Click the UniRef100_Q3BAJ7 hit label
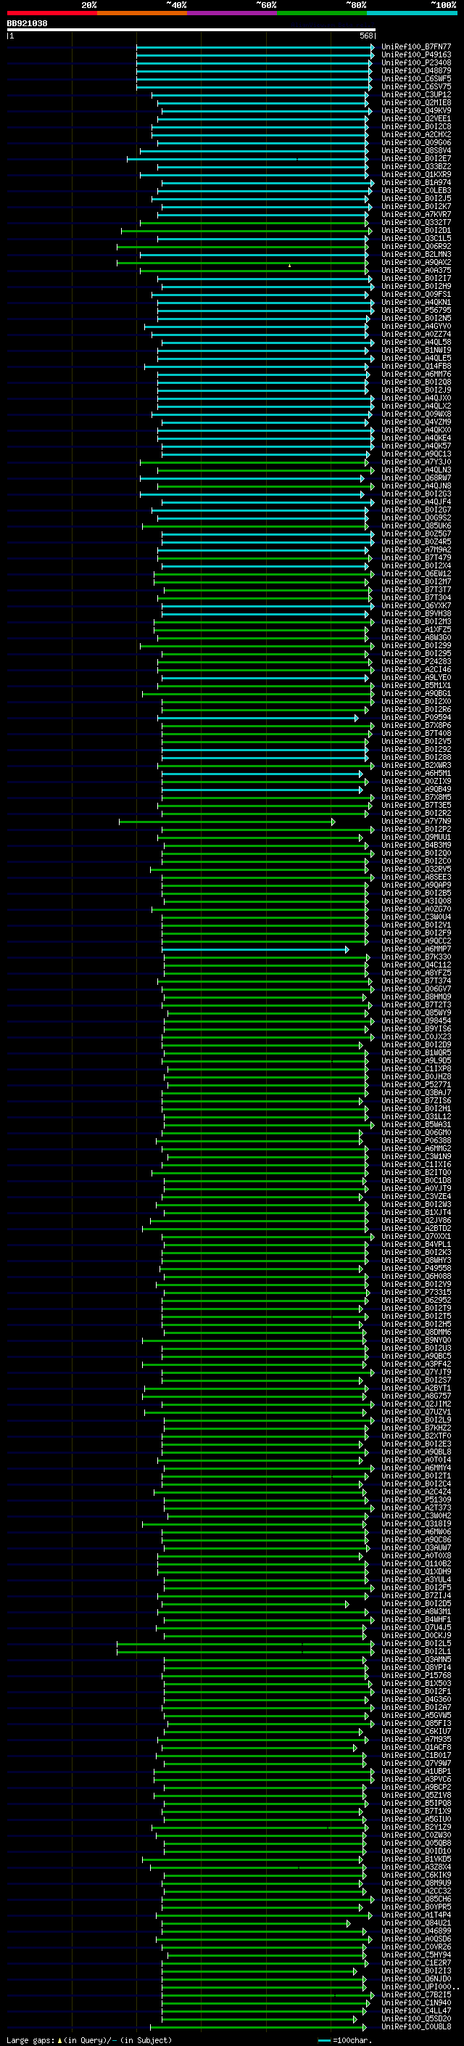This screenshot has width=464, height=2046. (x=416, y=1093)
